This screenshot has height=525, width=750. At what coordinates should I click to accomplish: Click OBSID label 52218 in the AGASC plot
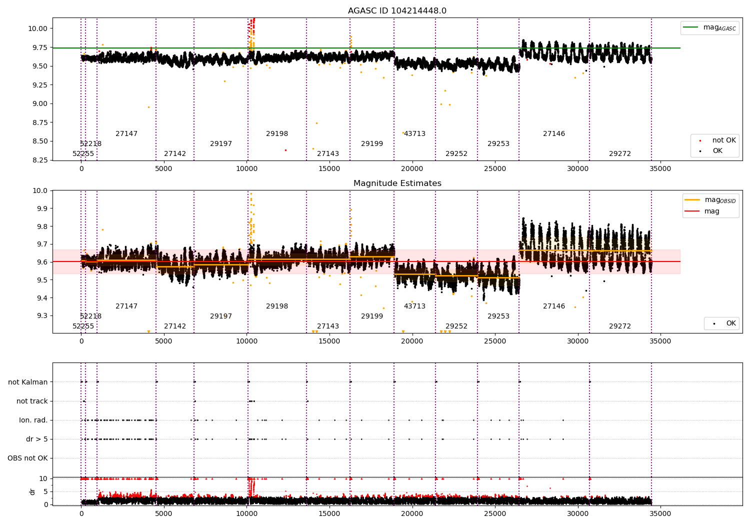coord(90,144)
